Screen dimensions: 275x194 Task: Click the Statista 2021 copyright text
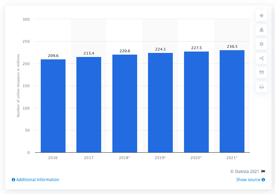click(x=245, y=171)
